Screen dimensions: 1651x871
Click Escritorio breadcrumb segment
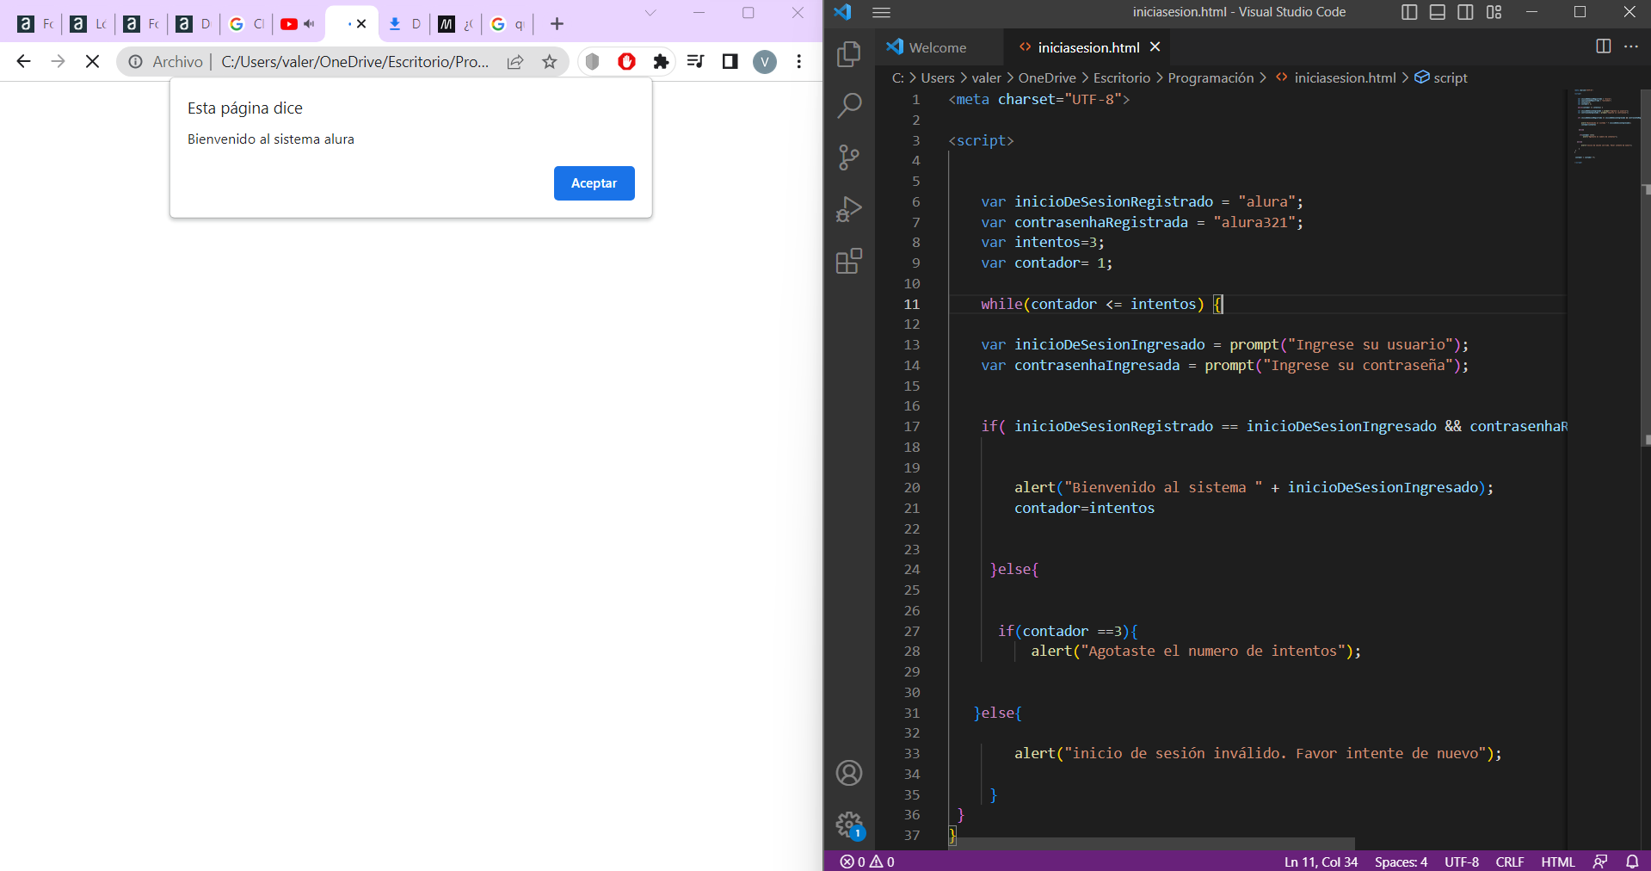tap(1122, 77)
